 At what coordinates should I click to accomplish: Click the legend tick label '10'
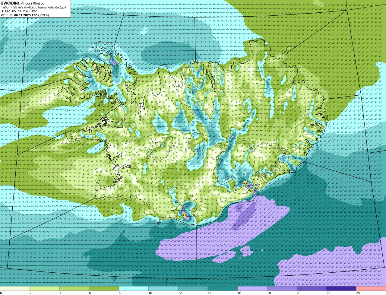point(150,293)
